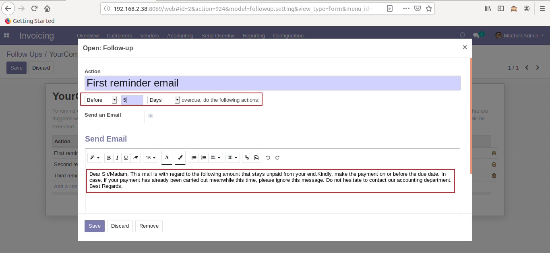This screenshot has height=253, width=550.
Task: Open the page actions three-dots menu
Action: [x=406, y=8]
